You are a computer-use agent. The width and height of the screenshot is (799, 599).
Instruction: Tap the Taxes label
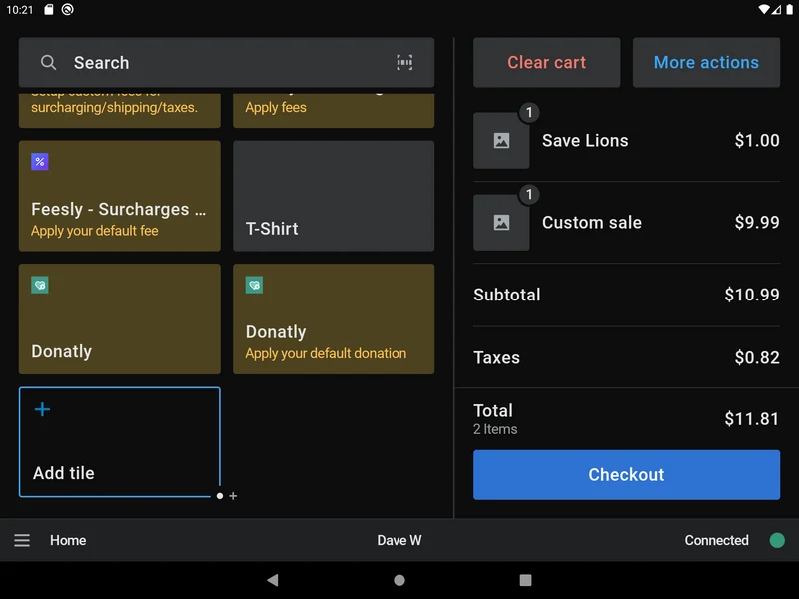[496, 358]
